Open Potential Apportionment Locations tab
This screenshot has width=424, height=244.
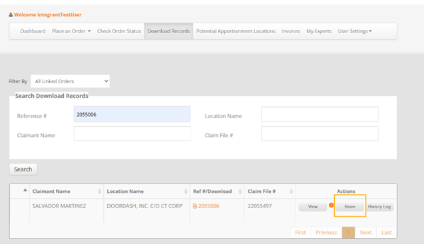pyautogui.click(x=236, y=31)
